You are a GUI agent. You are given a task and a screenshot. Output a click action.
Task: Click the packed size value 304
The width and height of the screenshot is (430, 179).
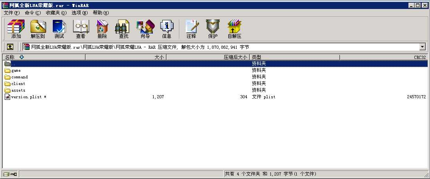pyautogui.click(x=244, y=97)
